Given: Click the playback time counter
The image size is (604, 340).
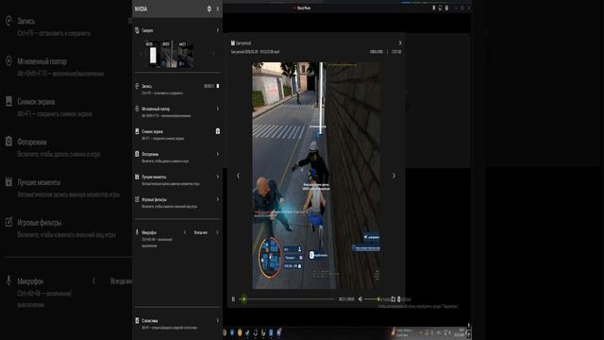Looking at the screenshot, I should tap(346, 298).
